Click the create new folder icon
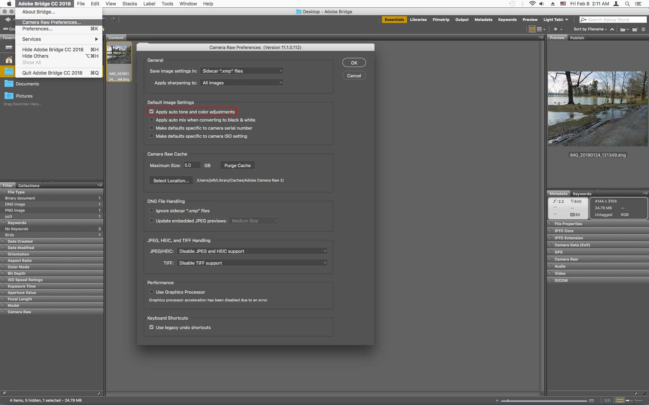This screenshot has width=649, height=405. click(635, 29)
